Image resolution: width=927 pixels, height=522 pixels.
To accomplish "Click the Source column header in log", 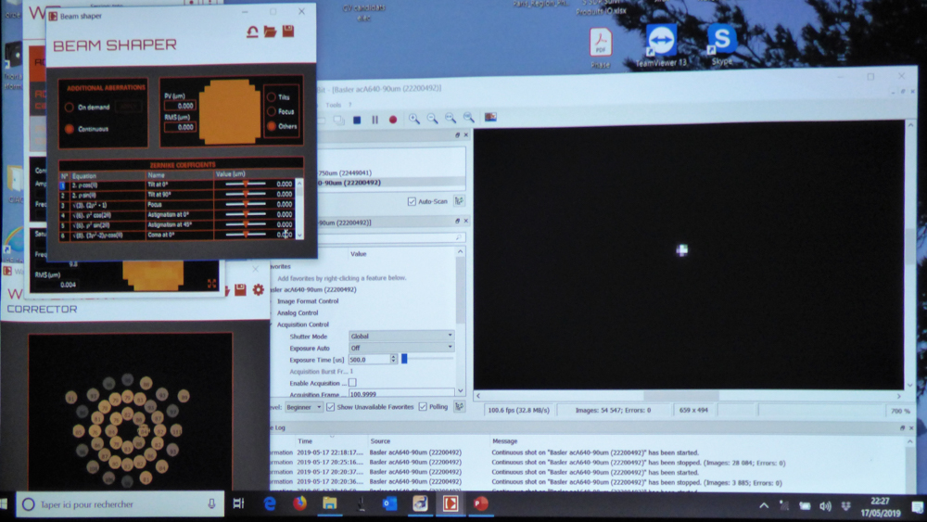I will [380, 441].
